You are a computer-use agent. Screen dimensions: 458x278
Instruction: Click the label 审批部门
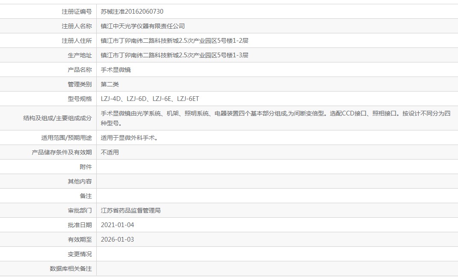click(x=80, y=210)
